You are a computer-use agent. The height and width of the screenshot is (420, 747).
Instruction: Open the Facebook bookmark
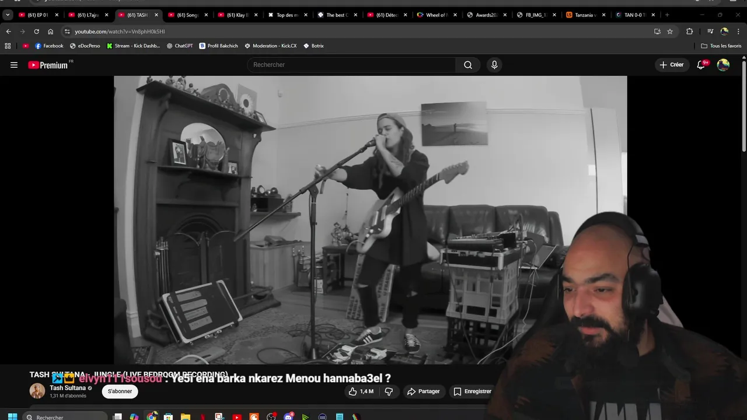pos(49,45)
